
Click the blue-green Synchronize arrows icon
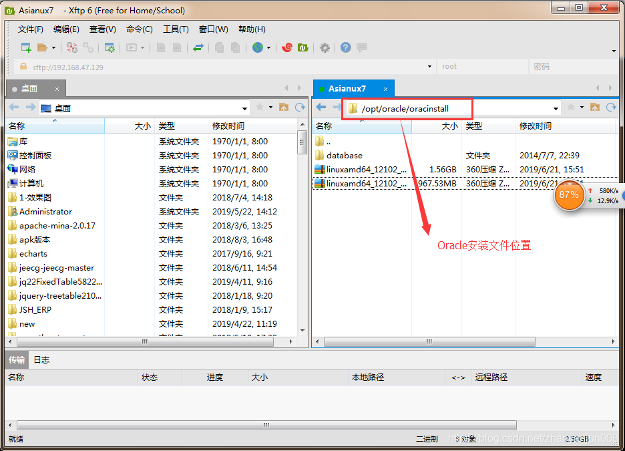(198, 48)
